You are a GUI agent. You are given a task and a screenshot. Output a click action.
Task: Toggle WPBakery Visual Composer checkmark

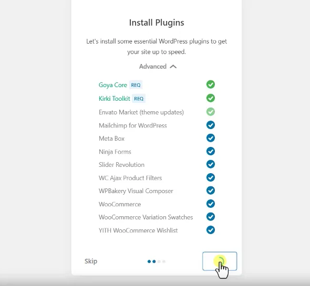(211, 190)
